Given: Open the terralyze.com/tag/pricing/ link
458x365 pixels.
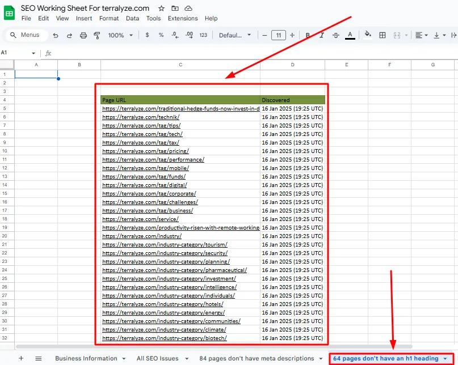Looking at the screenshot, I should point(145,151).
